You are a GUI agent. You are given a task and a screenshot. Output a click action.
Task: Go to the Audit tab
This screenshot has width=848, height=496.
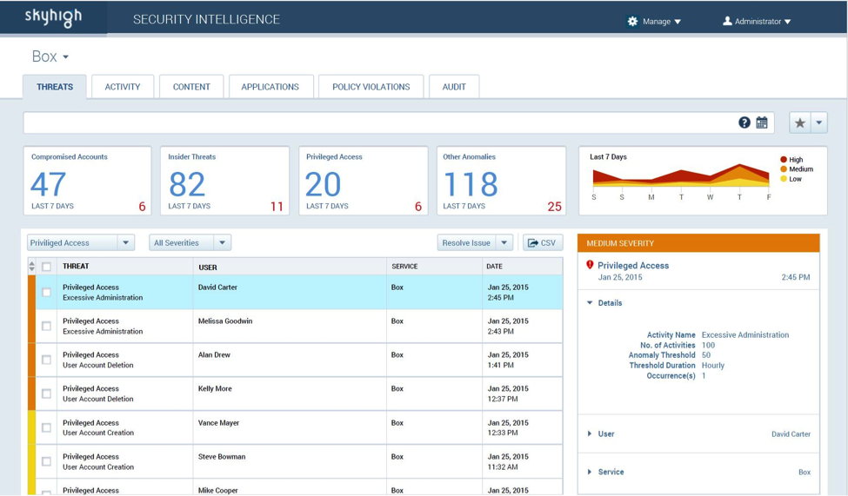pyautogui.click(x=454, y=87)
